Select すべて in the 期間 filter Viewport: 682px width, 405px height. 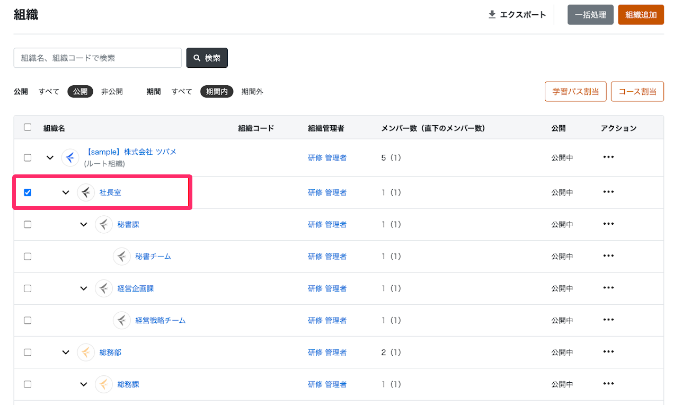point(182,92)
